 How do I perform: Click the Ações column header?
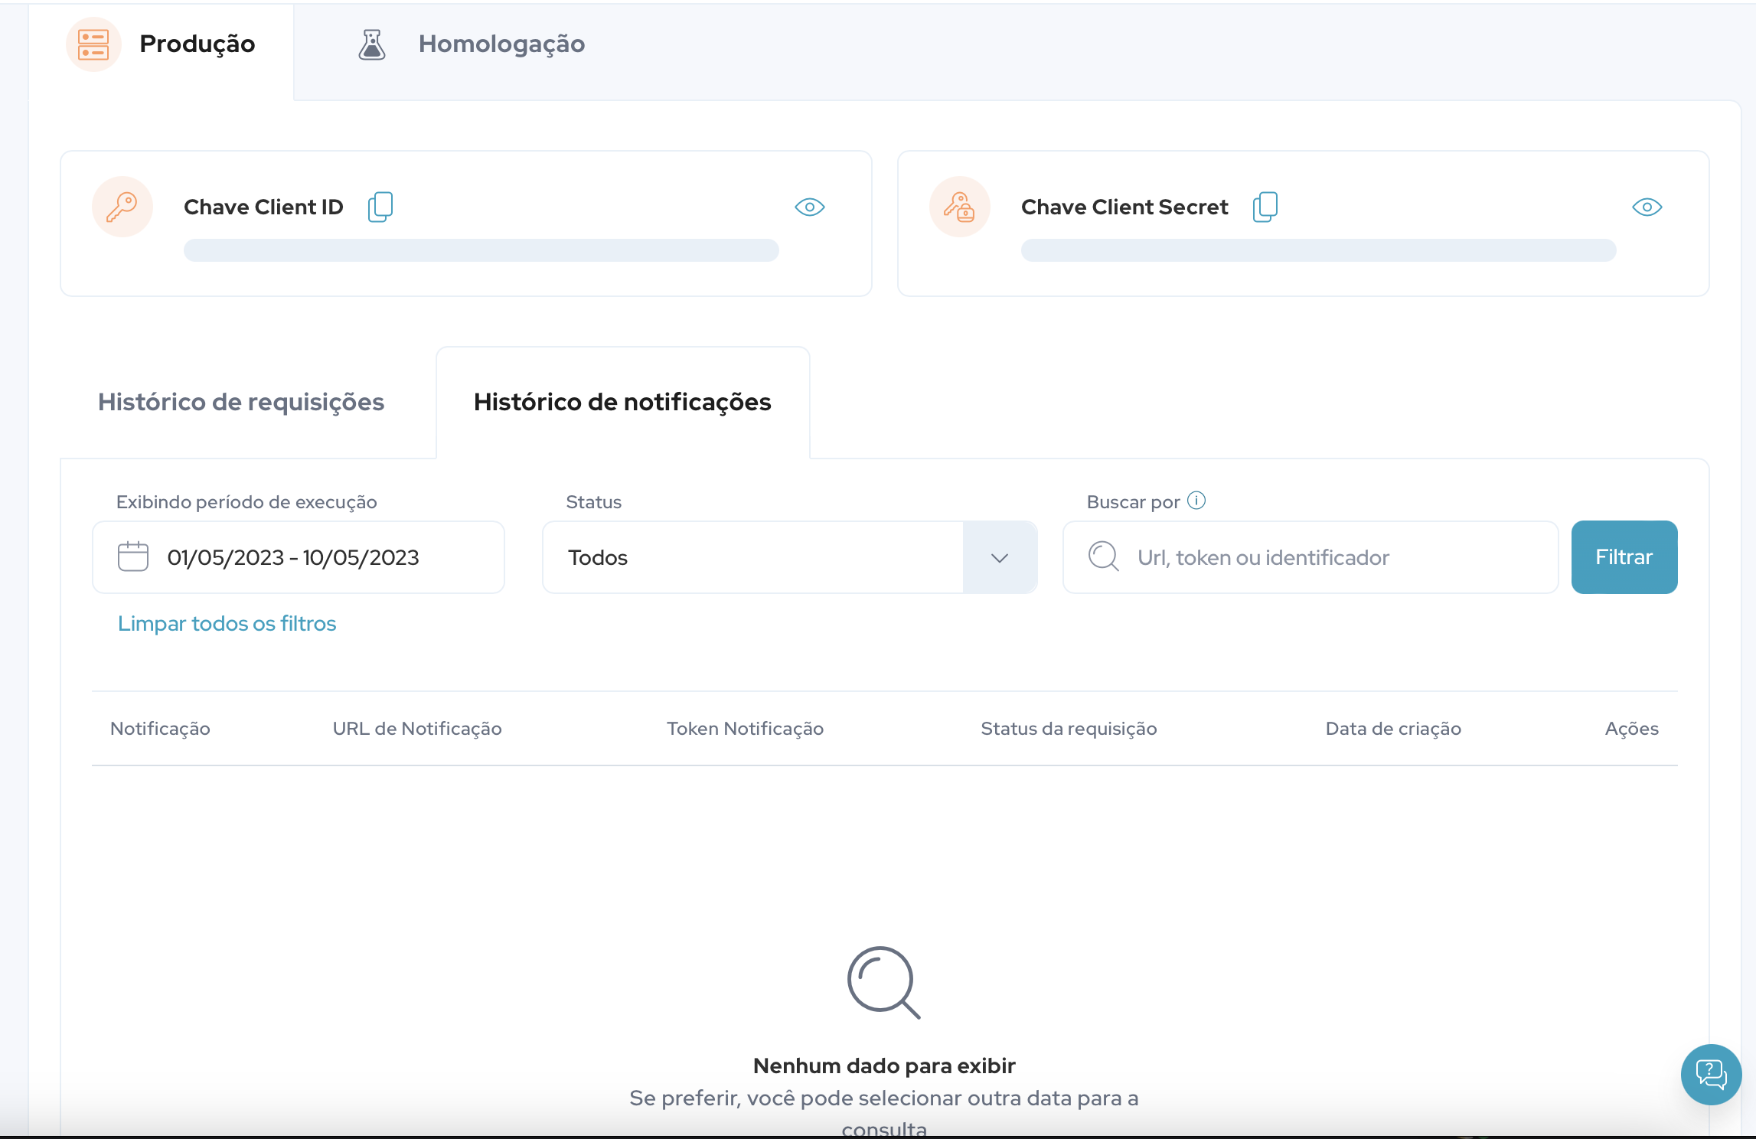tap(1631, 729)
